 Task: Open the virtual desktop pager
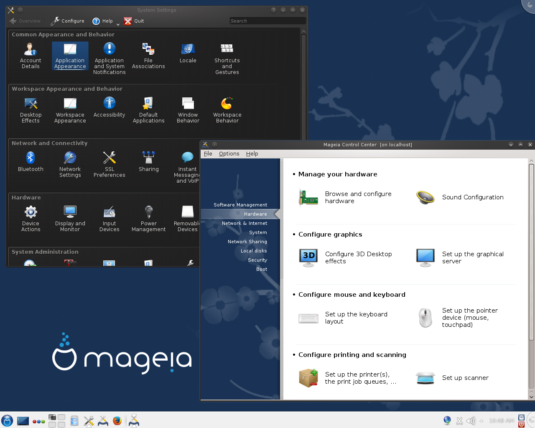point(57,421)
